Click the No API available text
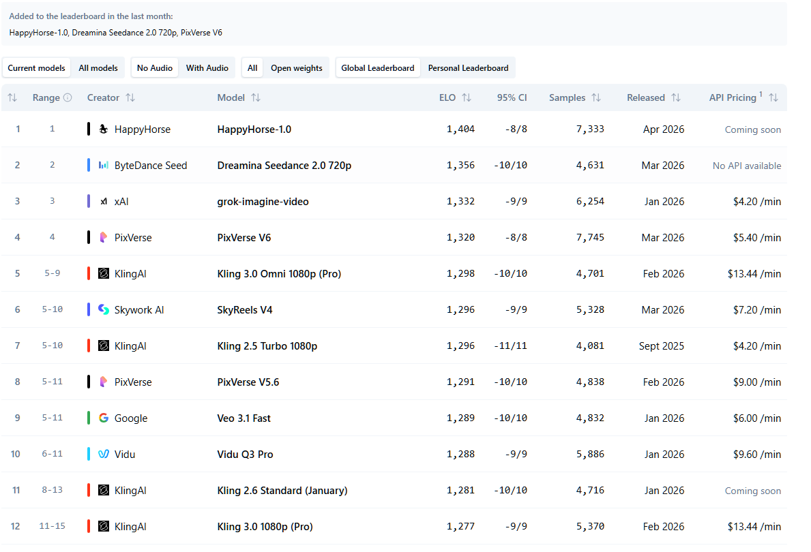The image size is (811, 552). [747, 166]
